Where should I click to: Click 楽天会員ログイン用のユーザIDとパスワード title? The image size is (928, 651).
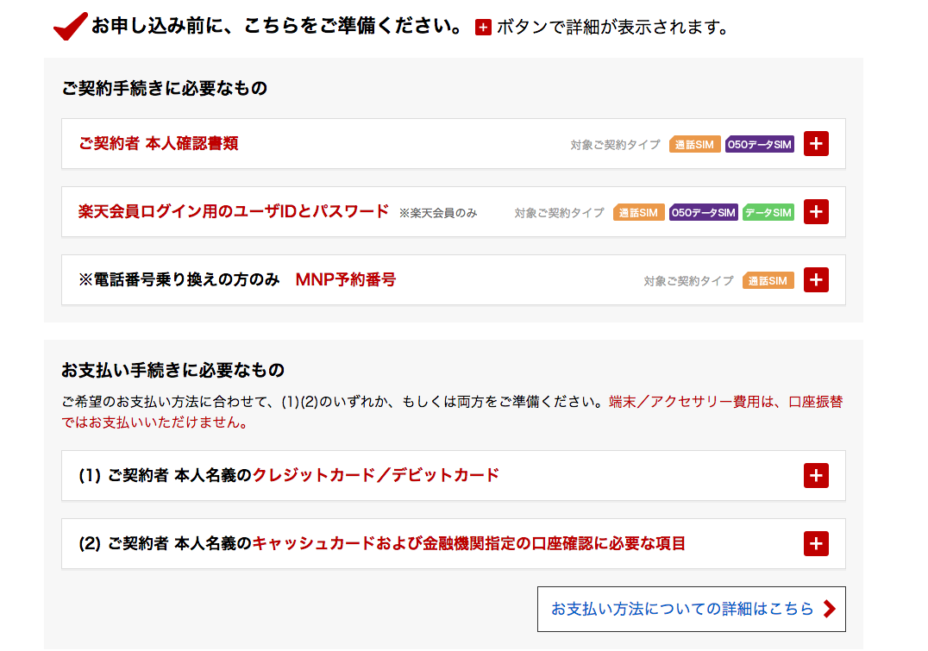pos(234,211)
